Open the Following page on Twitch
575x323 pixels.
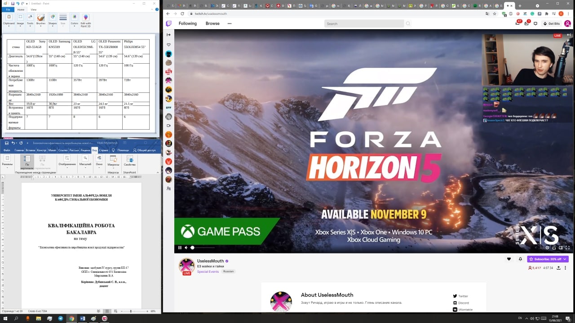(x=188, y=23)
